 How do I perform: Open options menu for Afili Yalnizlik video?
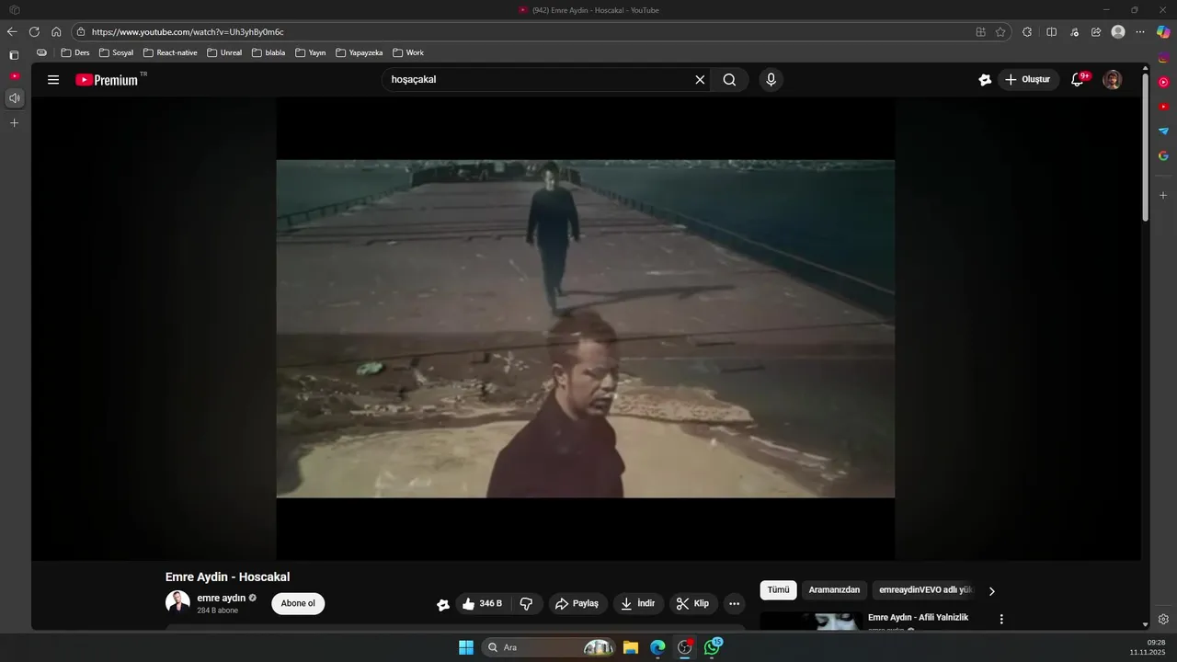(1001, 620)
